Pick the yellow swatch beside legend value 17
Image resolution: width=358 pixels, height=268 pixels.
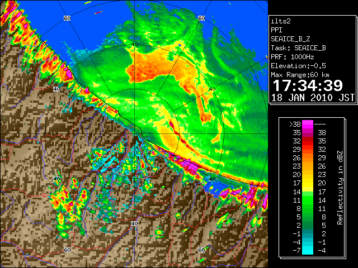point(308,183)
